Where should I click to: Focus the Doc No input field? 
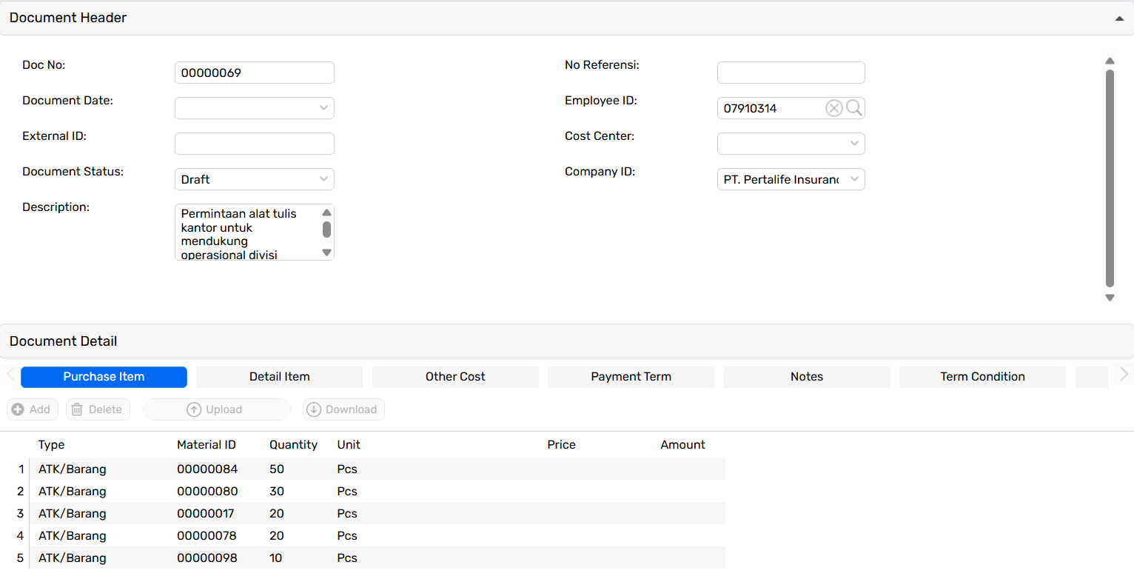(x=255, y=73)
